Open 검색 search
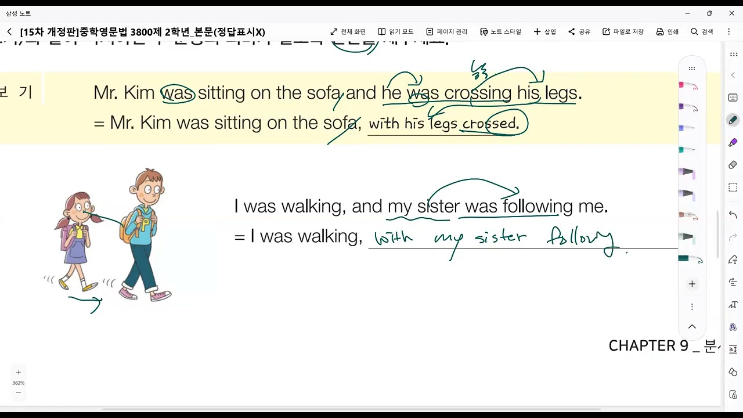 click(702, 32)
